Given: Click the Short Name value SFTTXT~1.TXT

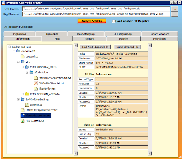Looking at the screenshot, I should (x=121, y=63).
